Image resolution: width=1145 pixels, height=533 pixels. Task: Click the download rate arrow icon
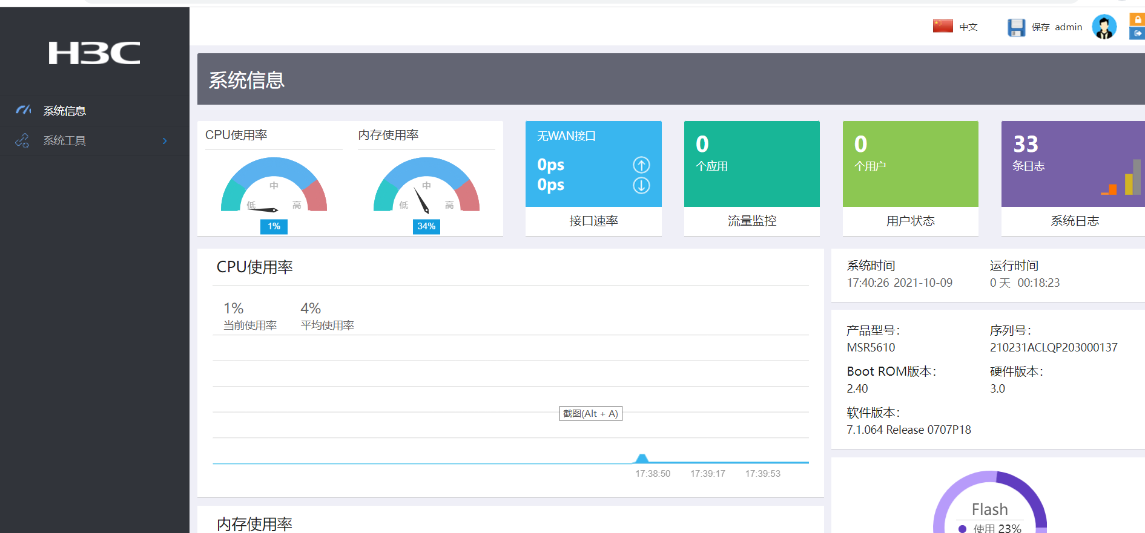click(641, 185)
